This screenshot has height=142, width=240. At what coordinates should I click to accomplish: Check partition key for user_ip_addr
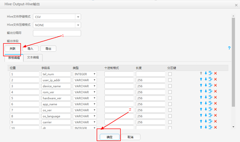(x=170, y=80)
